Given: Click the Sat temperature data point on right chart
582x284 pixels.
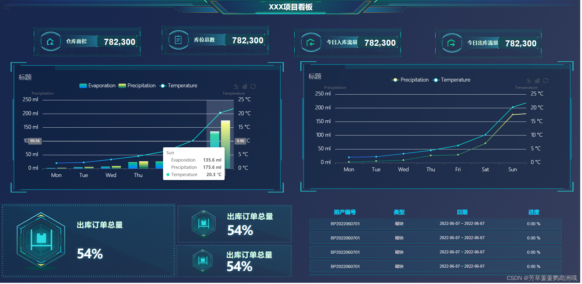Looking at the screenshot, I should (x=485, y=135).
